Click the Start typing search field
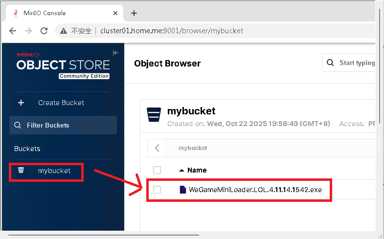This screenshot has width=384, height=239. [x=349, y=63]
